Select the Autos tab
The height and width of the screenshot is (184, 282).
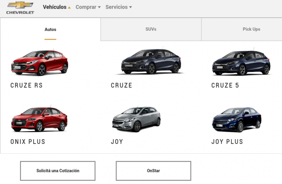pos(50,29)
